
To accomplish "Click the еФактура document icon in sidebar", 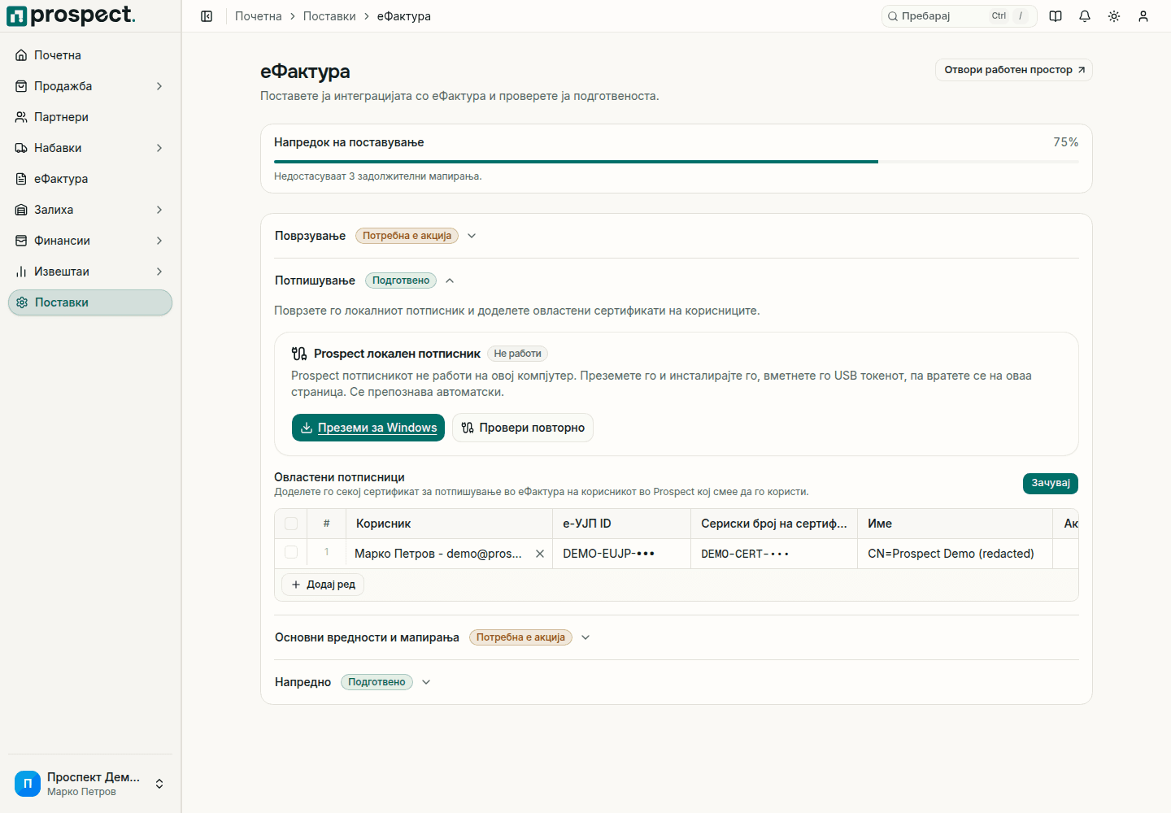I will [x=21, y=179].
